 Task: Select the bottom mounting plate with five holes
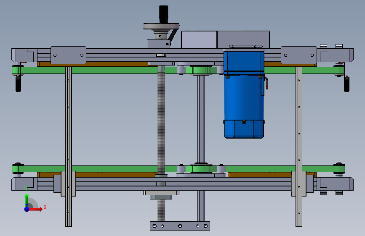tap(180, 226)
